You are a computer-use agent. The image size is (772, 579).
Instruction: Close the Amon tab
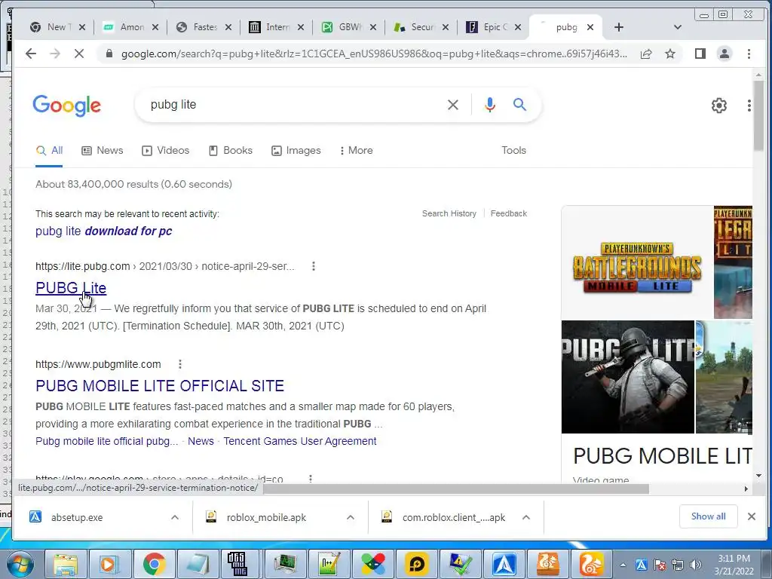(155, 27)
